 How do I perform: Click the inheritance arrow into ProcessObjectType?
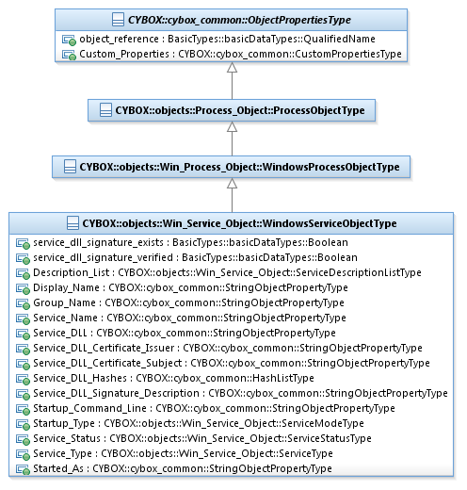click(x=232, y=139)
